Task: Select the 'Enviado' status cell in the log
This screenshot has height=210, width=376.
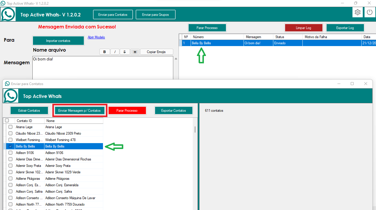Action: [x=288, y=43]
